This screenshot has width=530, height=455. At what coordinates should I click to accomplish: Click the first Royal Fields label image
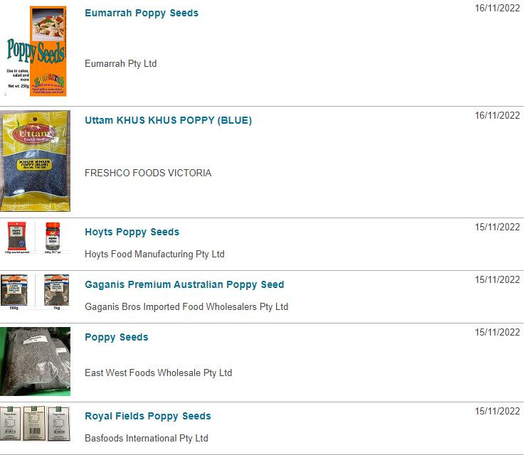pos(10,424)
